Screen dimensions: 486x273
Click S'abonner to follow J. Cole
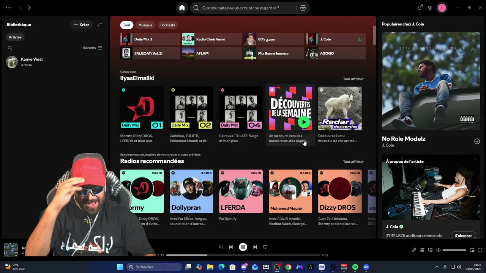pyautogui.click(x=463, y=235)
